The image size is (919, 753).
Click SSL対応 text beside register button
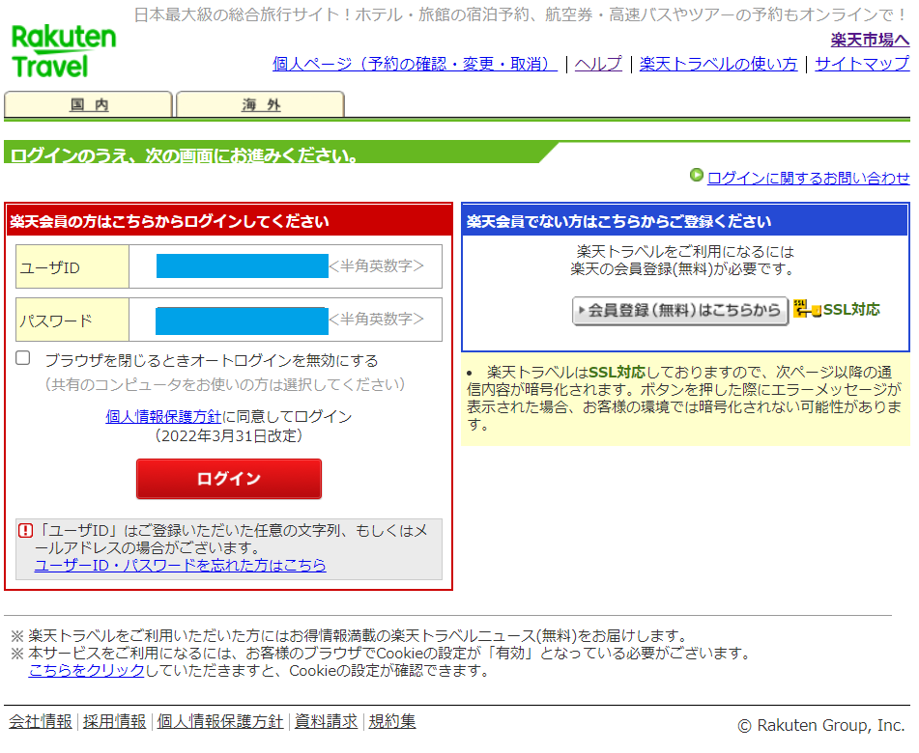pos(851,309)
